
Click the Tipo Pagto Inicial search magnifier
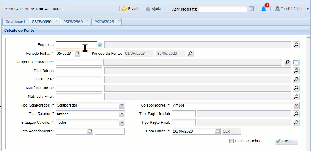(x=296, y=114)
